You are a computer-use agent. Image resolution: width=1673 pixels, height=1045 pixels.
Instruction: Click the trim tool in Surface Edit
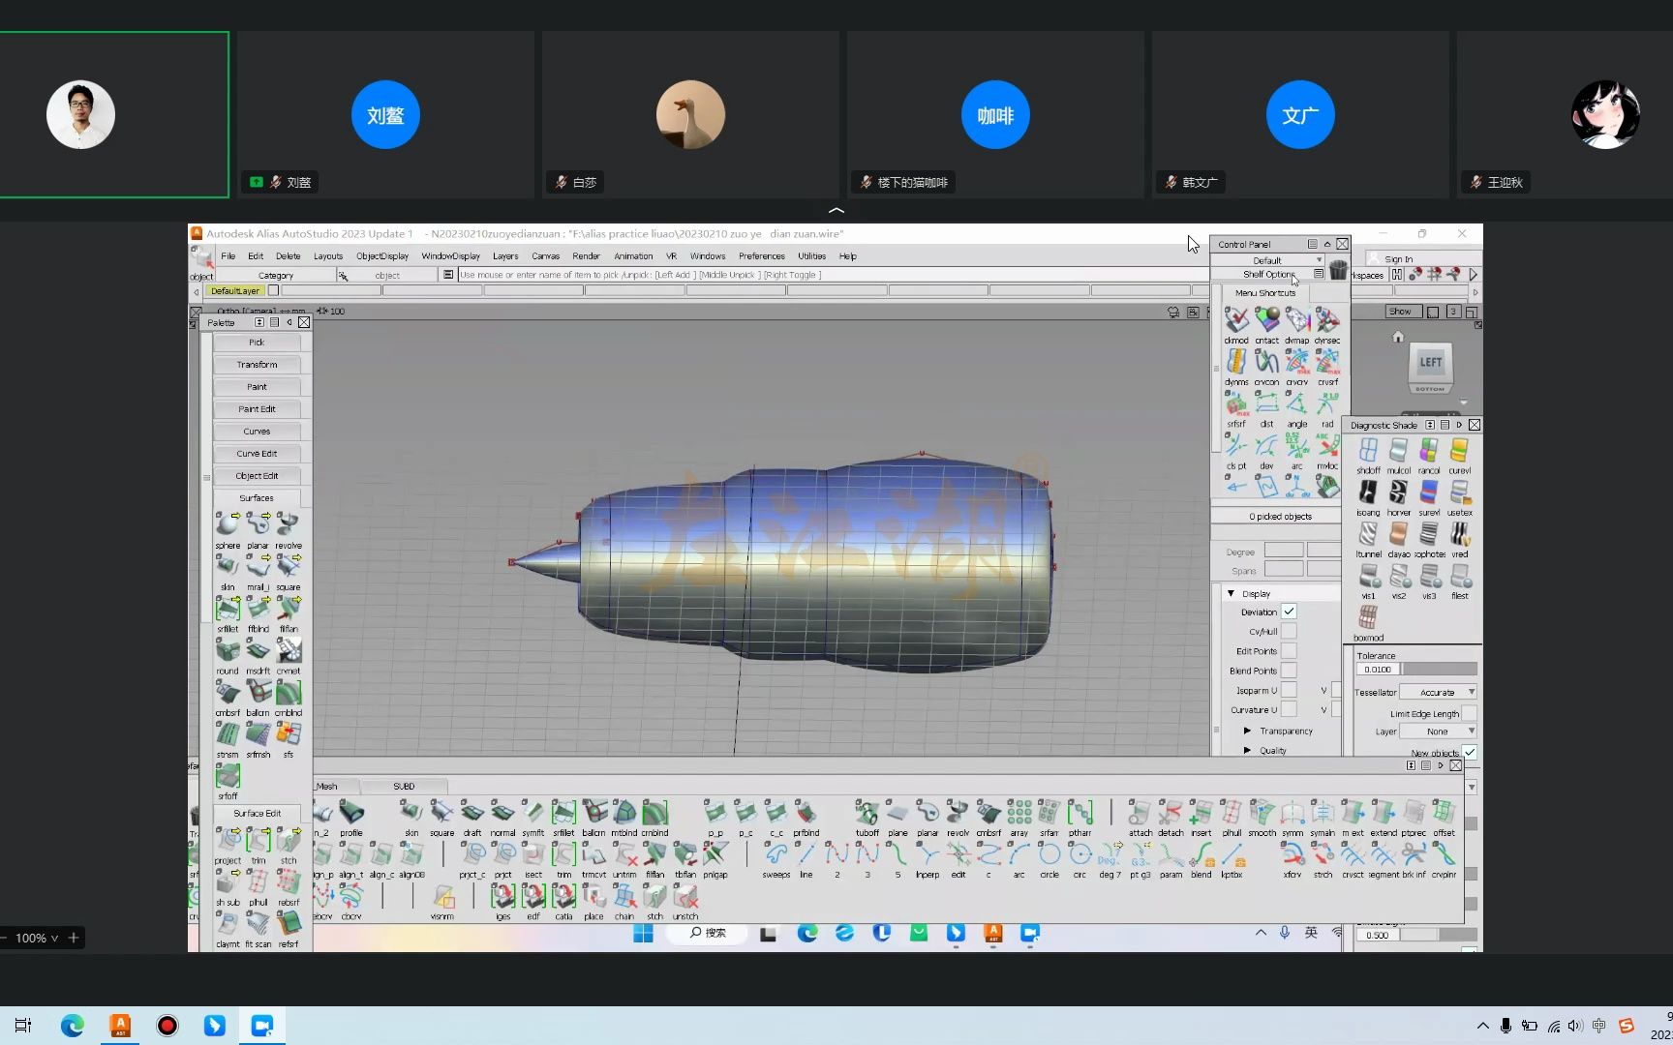point(259,842)
